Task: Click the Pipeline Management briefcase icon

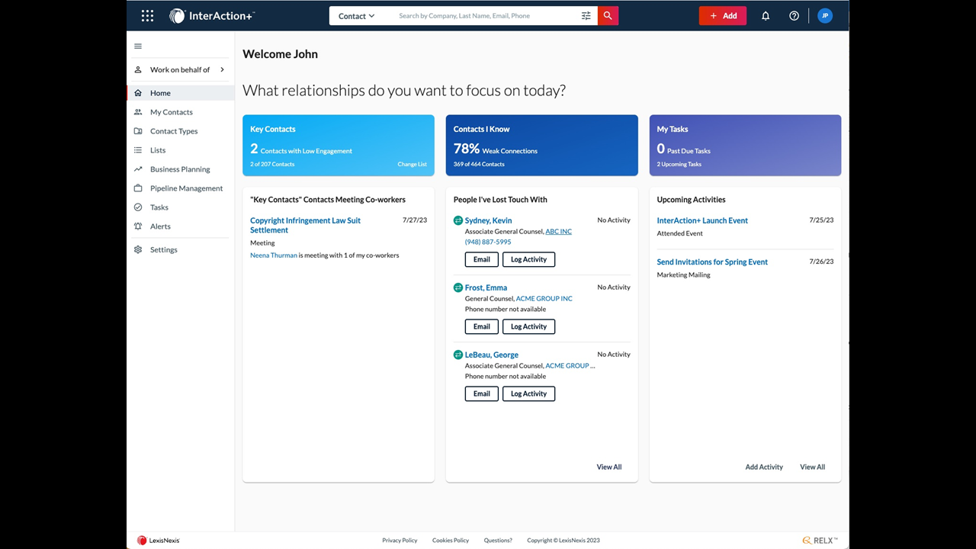Action: point(138,188)
